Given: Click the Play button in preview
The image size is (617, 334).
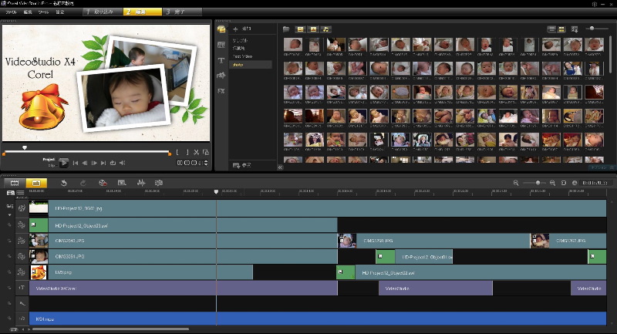Looking at the screenshot, I should (x=64, y=163).
